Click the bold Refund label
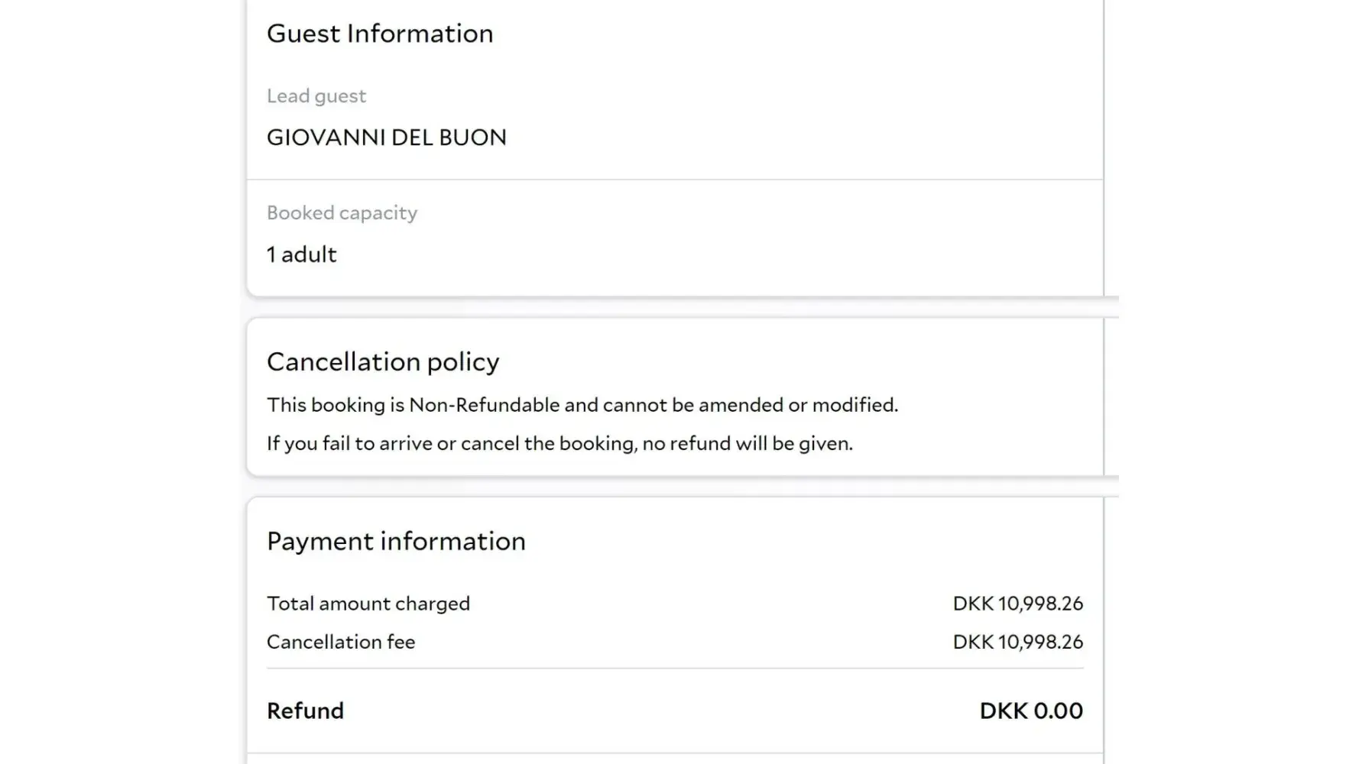 (x=305, y=711)
